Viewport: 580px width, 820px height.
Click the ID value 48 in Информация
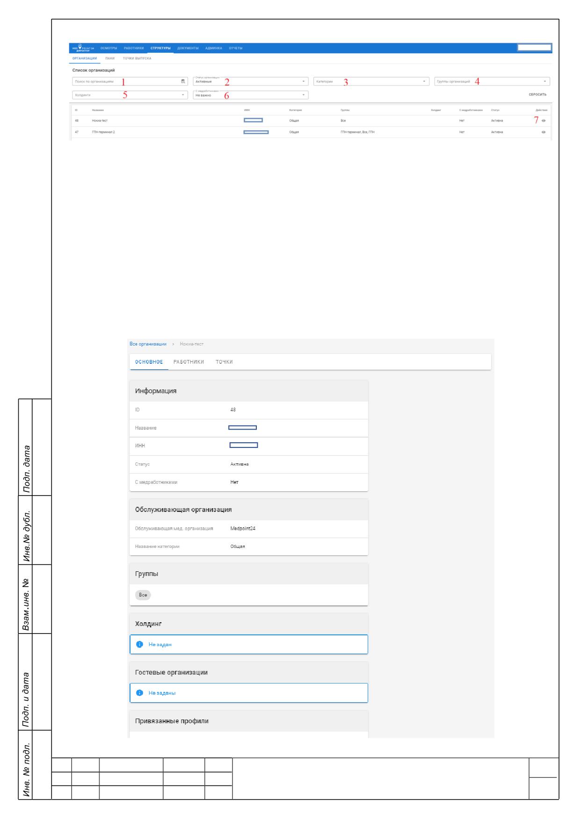[x=233, y=410]
